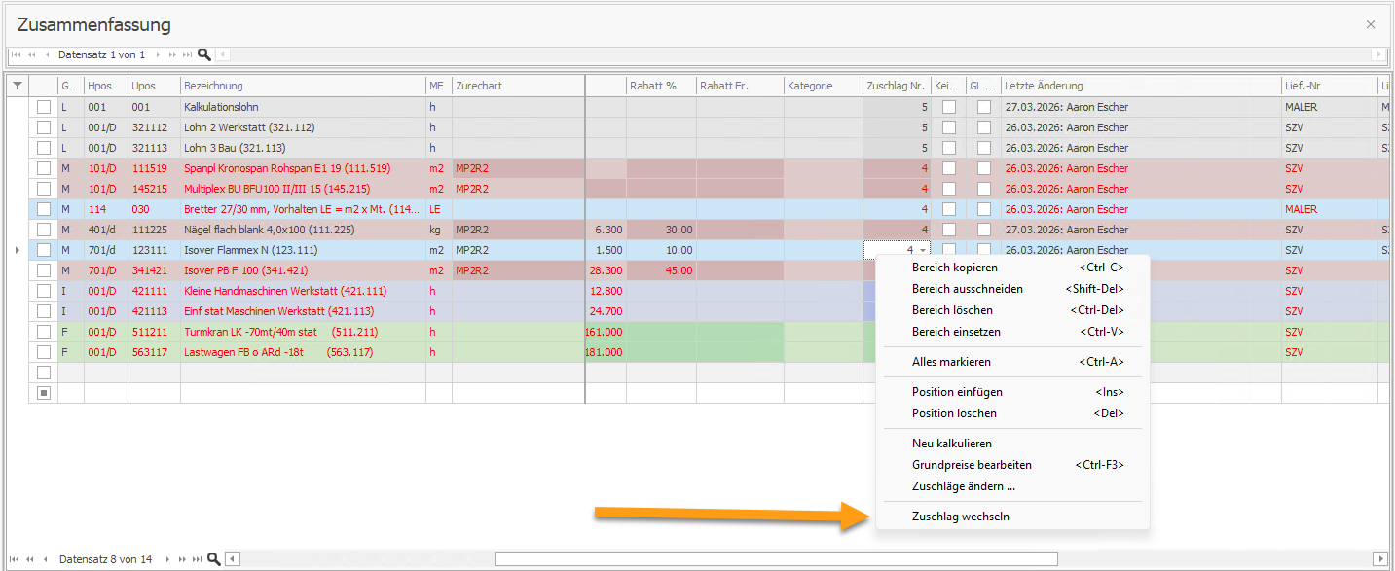Toggle 'GL' checkbox in Lohn 3 Bau row
The width and height of the screenshot is (1395, 571).
[984, 148]
